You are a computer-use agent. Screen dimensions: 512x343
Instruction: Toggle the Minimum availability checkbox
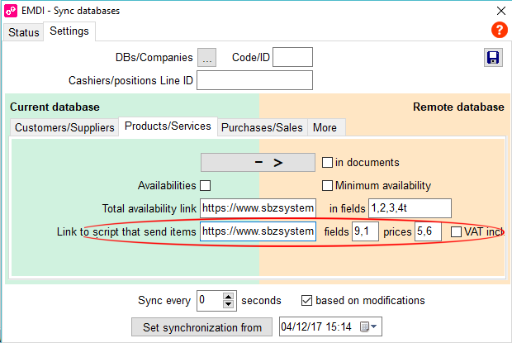click(327, 185)
